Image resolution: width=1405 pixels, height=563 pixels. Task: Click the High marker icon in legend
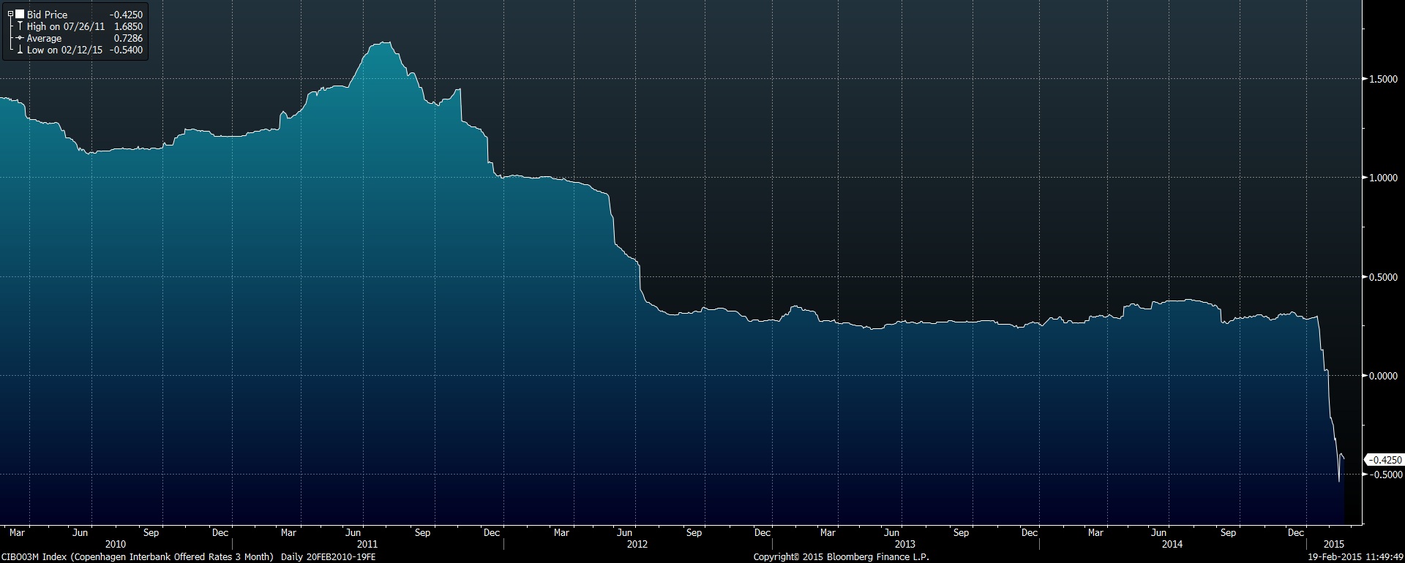click(x=20, y=26)
